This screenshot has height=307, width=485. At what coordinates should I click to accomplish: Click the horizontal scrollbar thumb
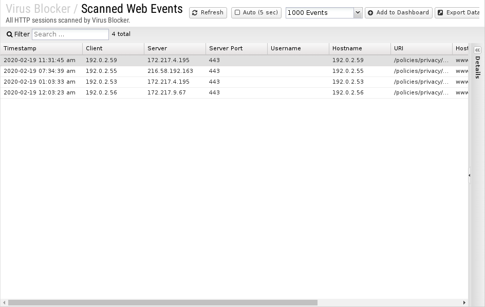point(163,303)
